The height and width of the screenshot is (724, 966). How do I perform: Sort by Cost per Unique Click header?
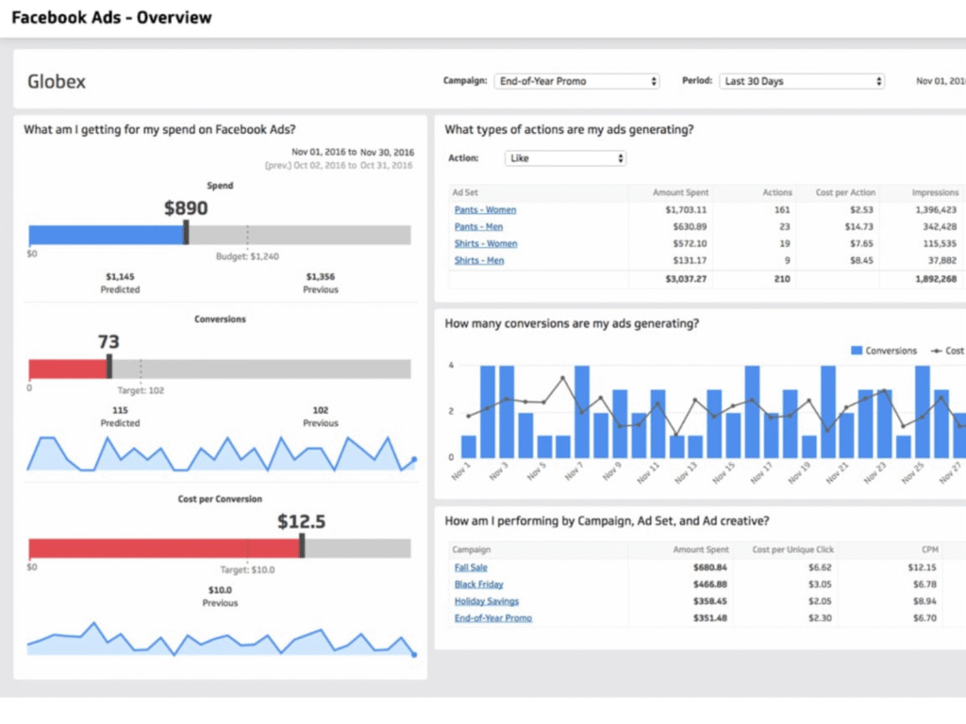[792, 550]
